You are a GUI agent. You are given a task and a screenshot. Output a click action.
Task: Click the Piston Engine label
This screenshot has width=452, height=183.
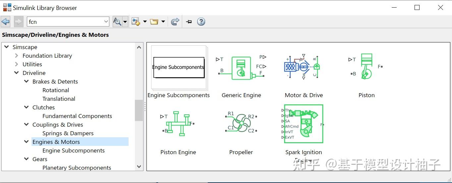coord(178,152)
